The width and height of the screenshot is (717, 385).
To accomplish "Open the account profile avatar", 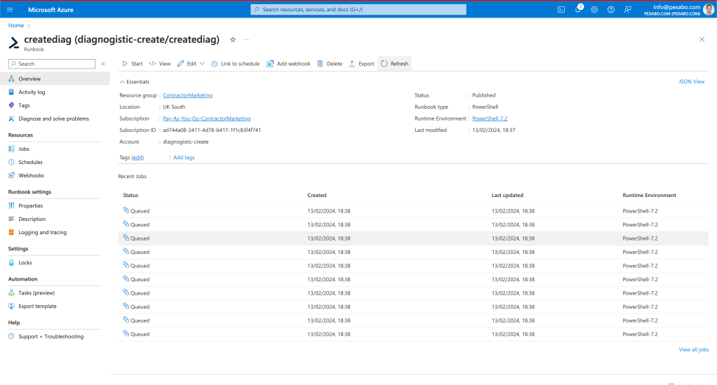I will (709, 9).
